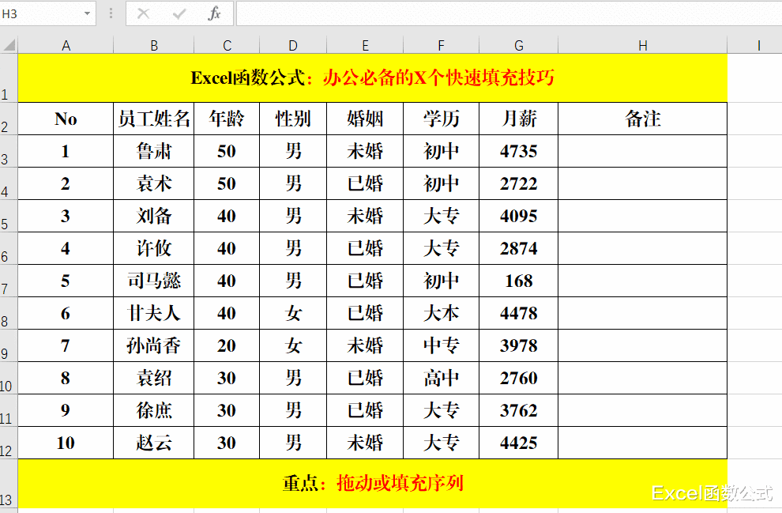Click the cell containing '司马懿'
This screenshot has width=782, height=513.
[153, 281]
